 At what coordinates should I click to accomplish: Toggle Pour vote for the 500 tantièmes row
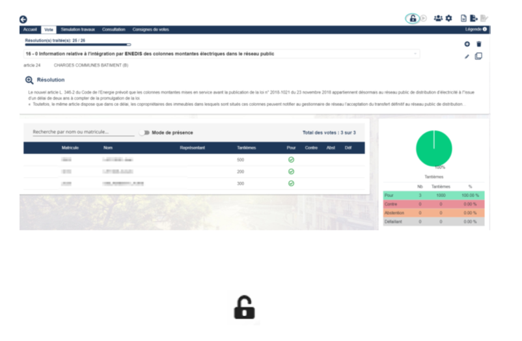coord(291,159)
